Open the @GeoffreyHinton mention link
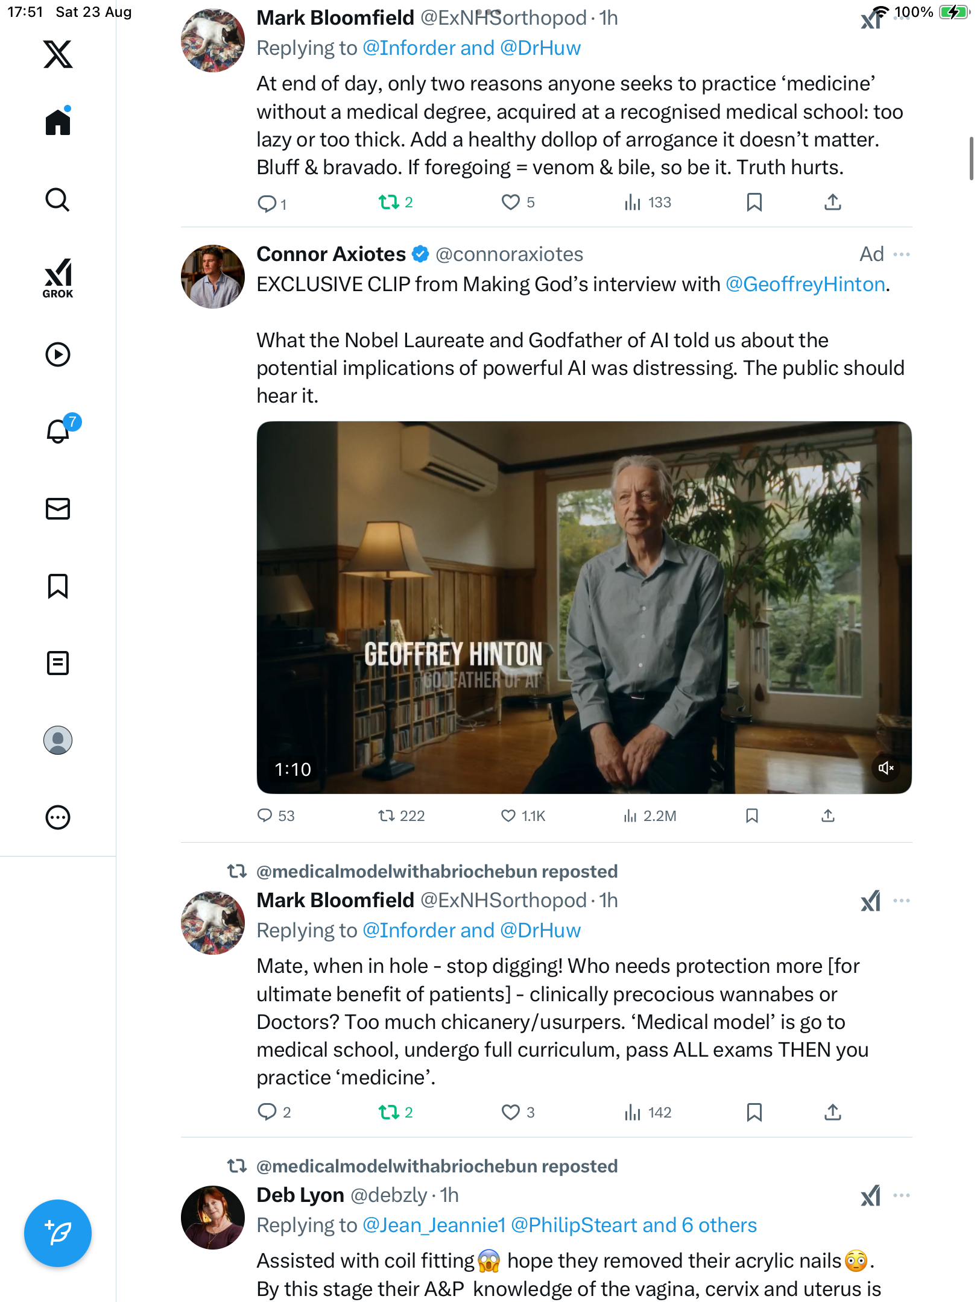The height and width of the screenshot is (1302, 977). tap(805, 285)
